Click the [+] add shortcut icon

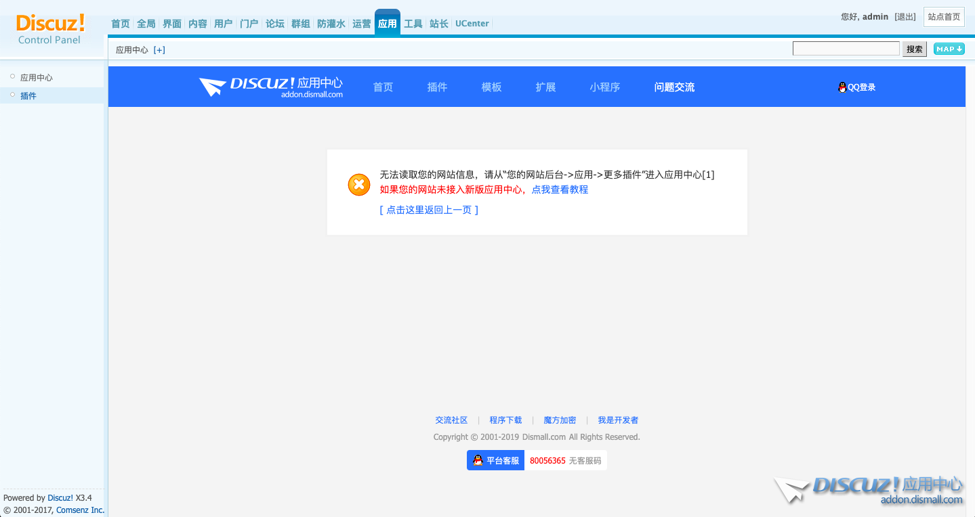click(159, 50)
